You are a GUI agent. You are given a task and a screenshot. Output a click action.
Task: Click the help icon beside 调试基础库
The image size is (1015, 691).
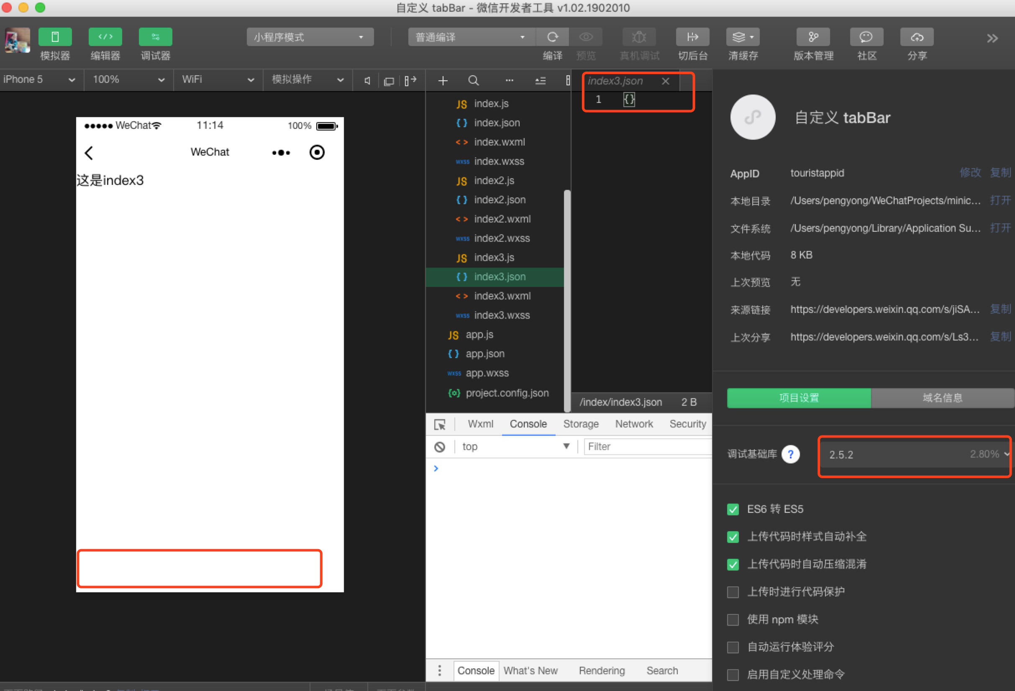click(x=790, y=454)
